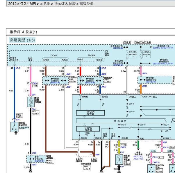The width and height of the screenshot is (175, 173).
Task: Select the E34 connector label
Action: coord(17,120)
